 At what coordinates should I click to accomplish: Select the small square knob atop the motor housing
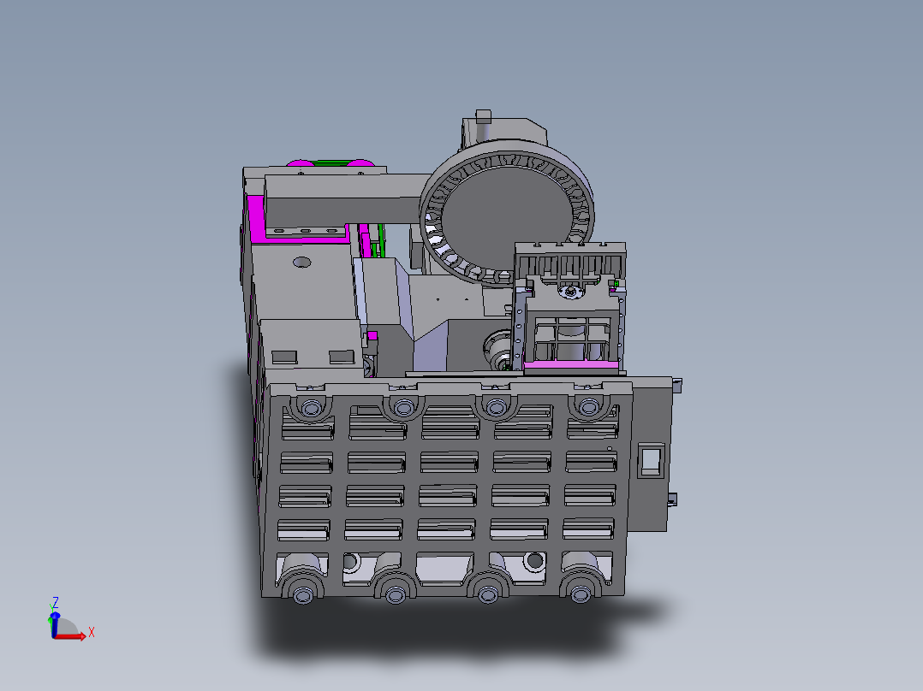pyautogui.click(x=483, y=115)
